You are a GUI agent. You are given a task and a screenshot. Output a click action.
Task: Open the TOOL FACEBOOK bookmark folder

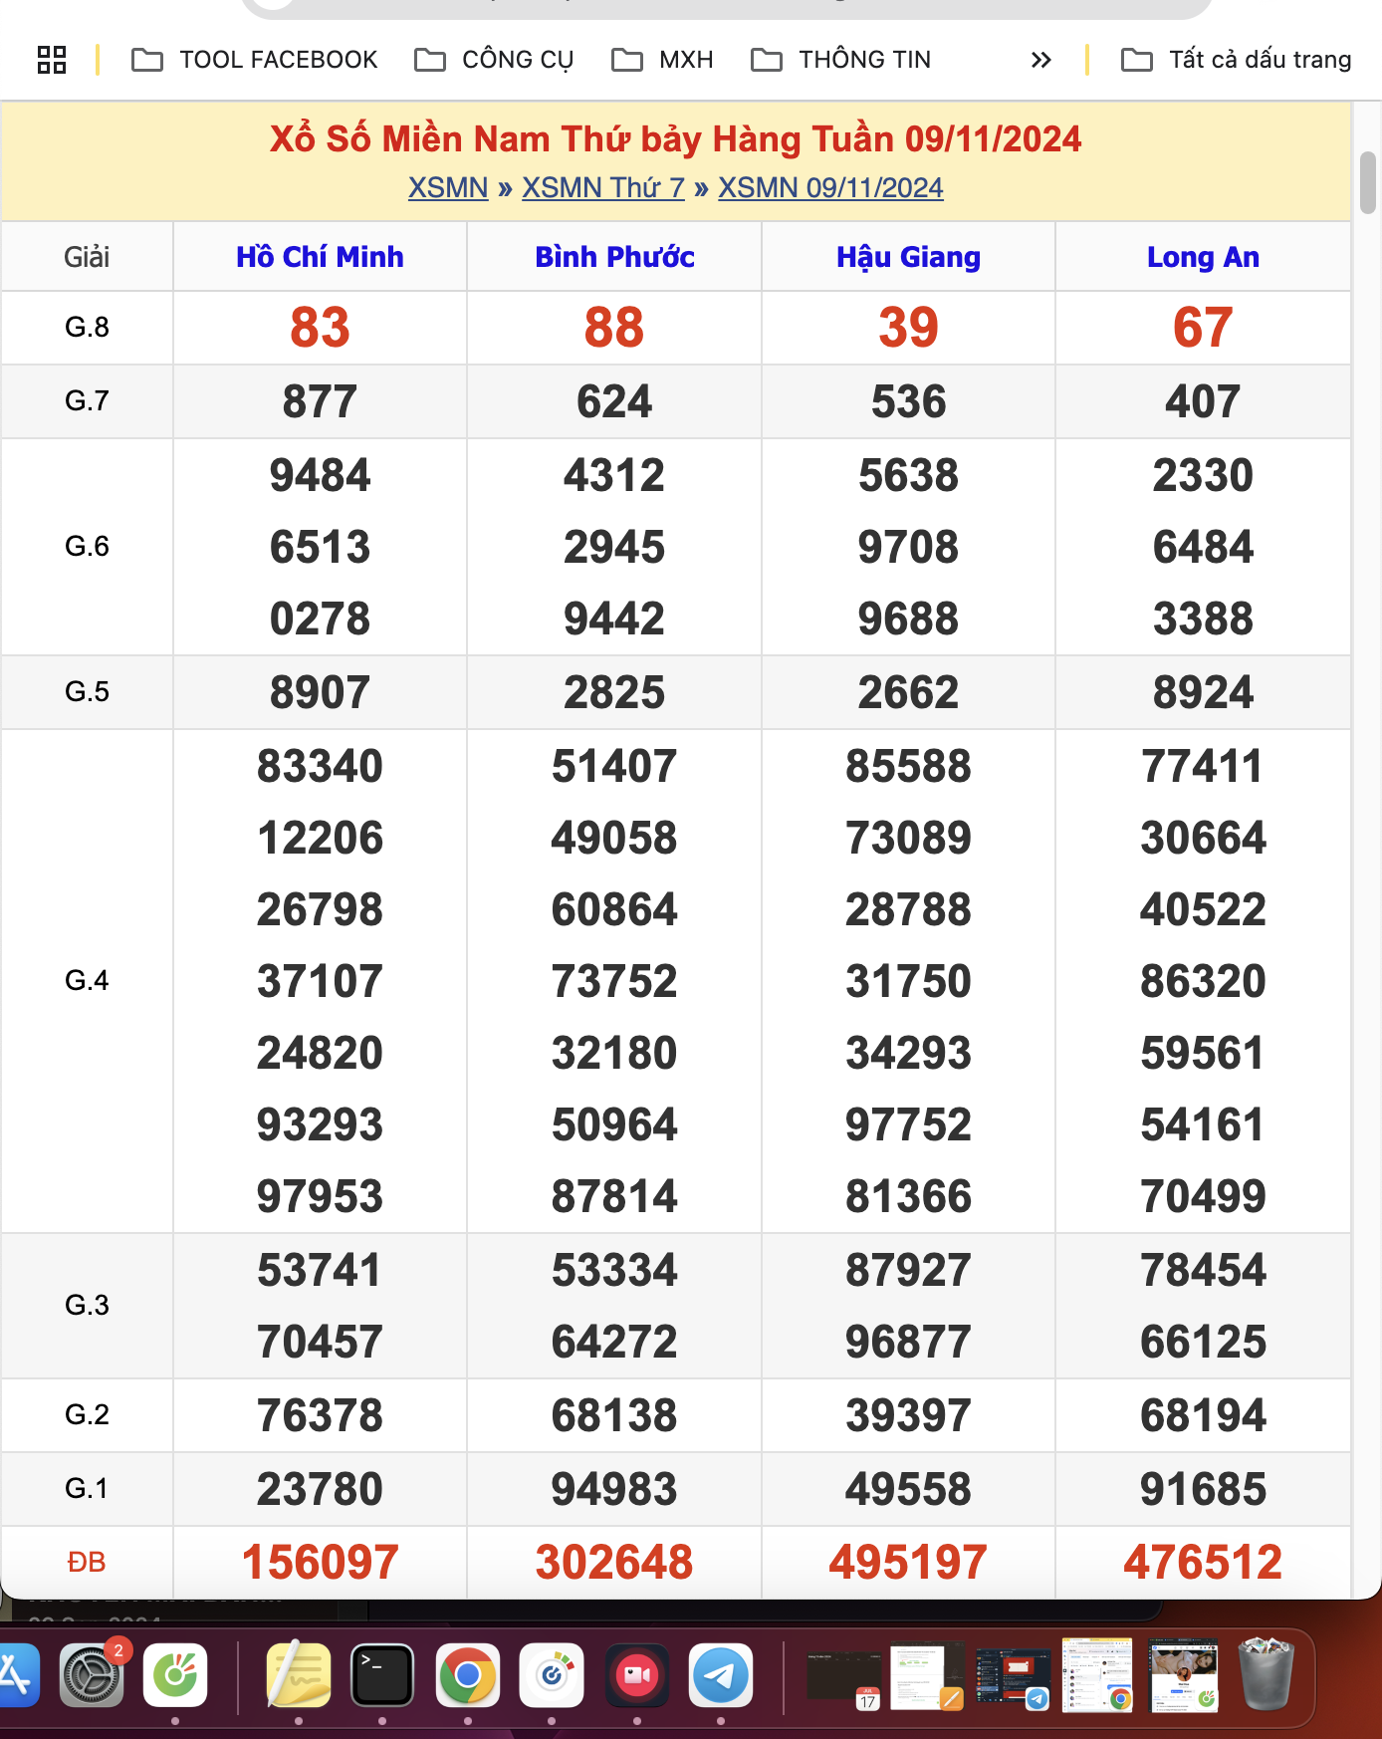point(255,60)
